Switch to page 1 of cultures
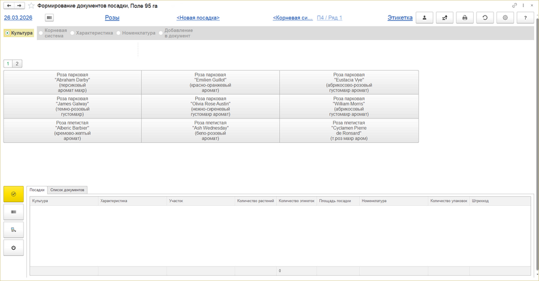Image resolution: width=539 pixels, height=281 pixels. tap(8, 63)
